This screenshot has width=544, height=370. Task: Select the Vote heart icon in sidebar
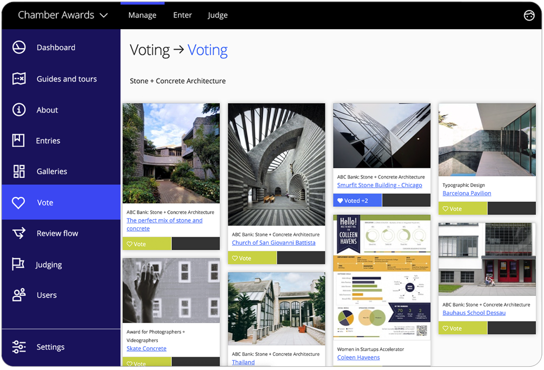[18, 202]
